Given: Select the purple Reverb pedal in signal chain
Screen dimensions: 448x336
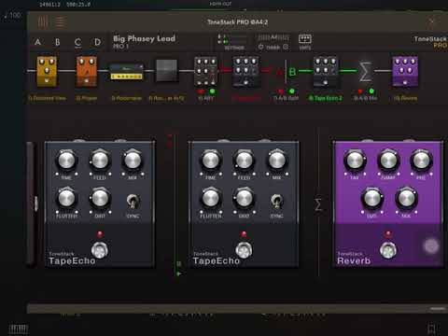Looking at the screenshot, I should click(x=405, y=71).
